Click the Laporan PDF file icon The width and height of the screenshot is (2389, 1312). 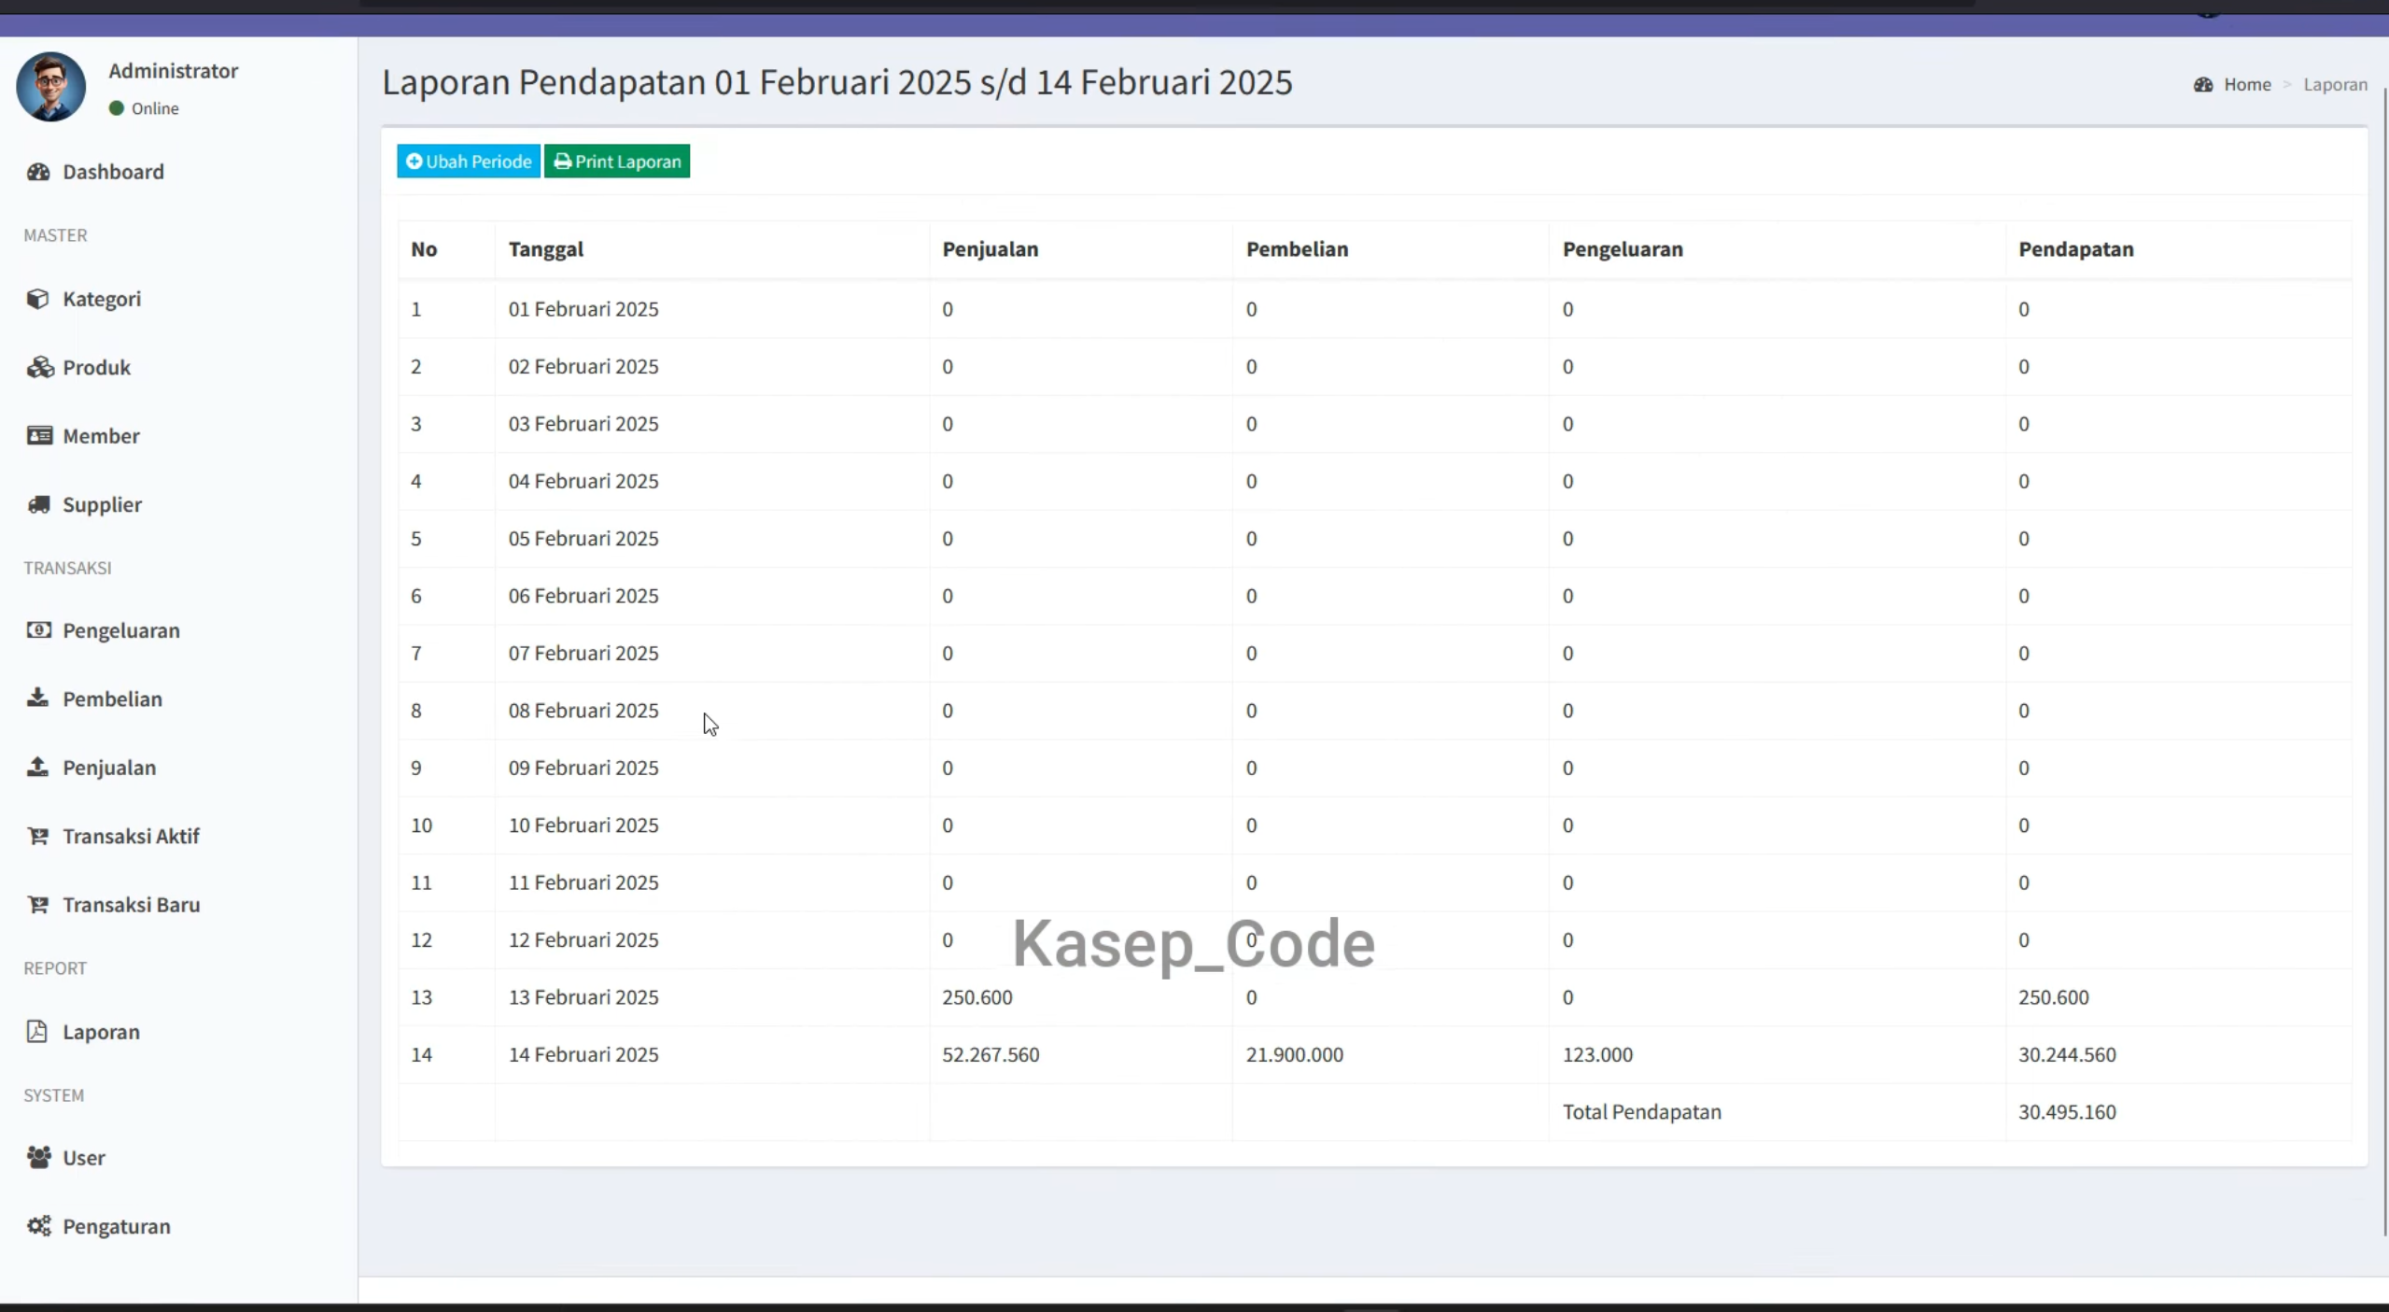(37, 1031)
